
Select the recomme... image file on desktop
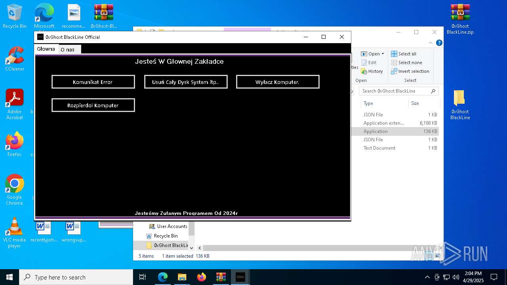click(x=74, y=16)
